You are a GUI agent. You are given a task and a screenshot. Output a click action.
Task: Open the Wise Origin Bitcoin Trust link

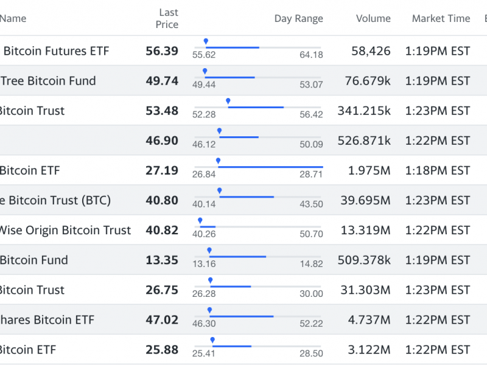coord(65,230)
